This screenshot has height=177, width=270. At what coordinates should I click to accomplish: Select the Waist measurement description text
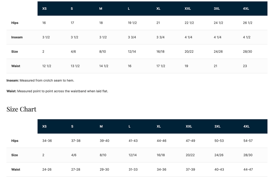click(x=57, y=91)
